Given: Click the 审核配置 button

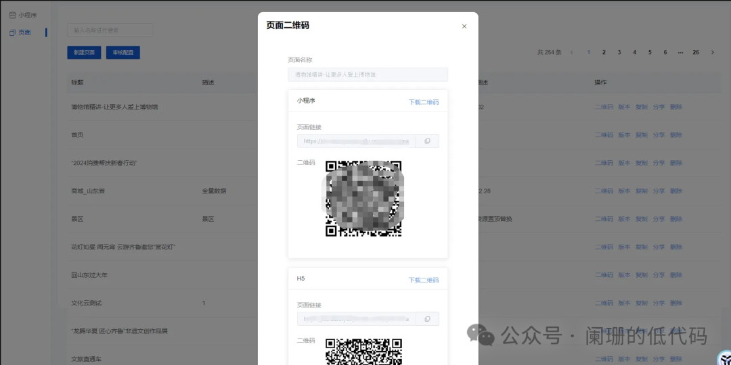Looking at the screenshot, I should point(123,53).
